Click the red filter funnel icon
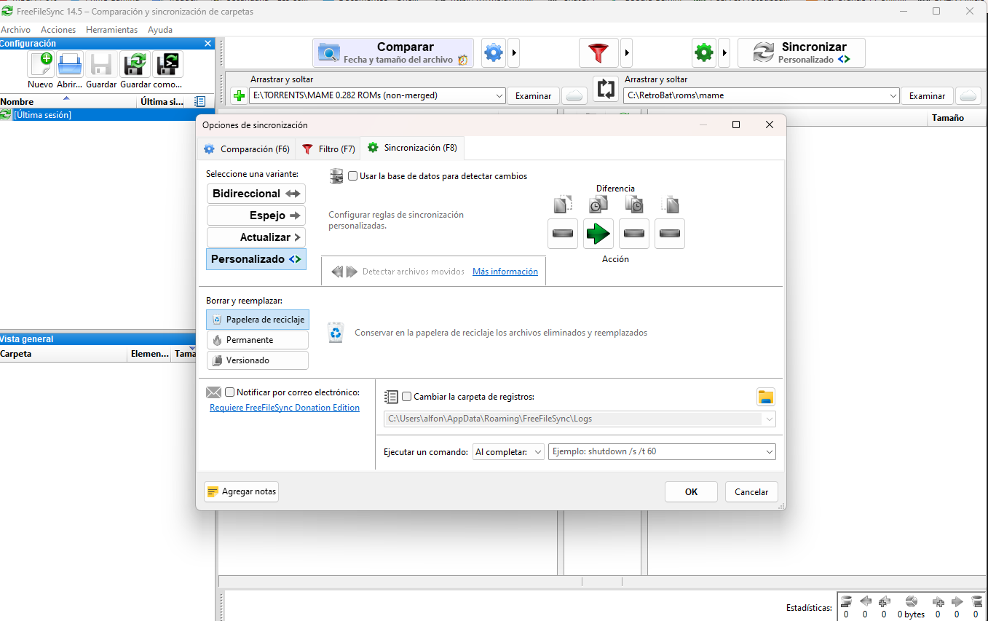Viewport: 988px width, 621px height. click(x=598, y=52)
